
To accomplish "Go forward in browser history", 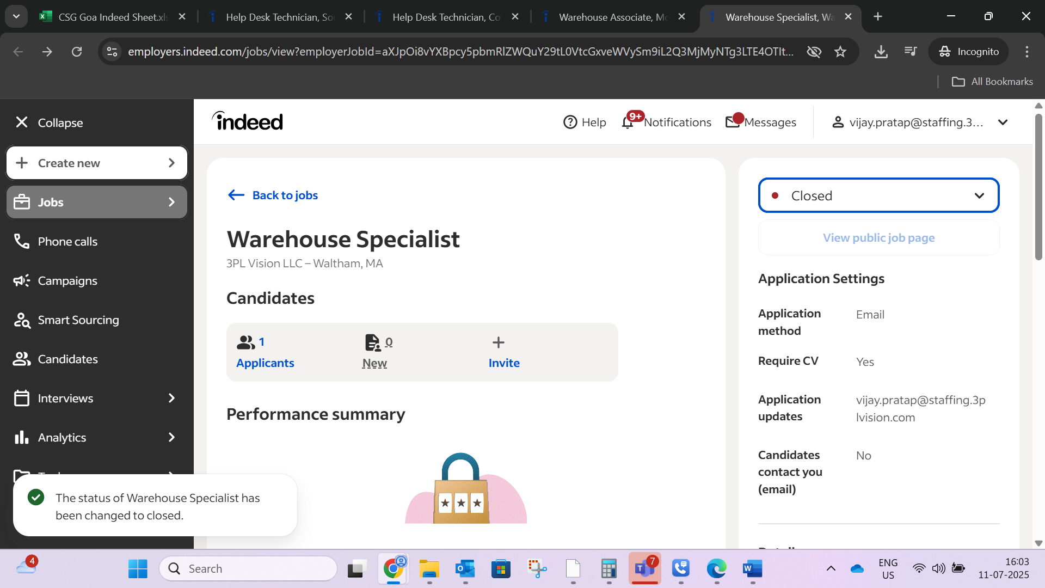I will tap(47, 52).
